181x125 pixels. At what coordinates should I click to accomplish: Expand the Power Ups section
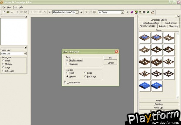pyautogui.click(x=159, y=108)
